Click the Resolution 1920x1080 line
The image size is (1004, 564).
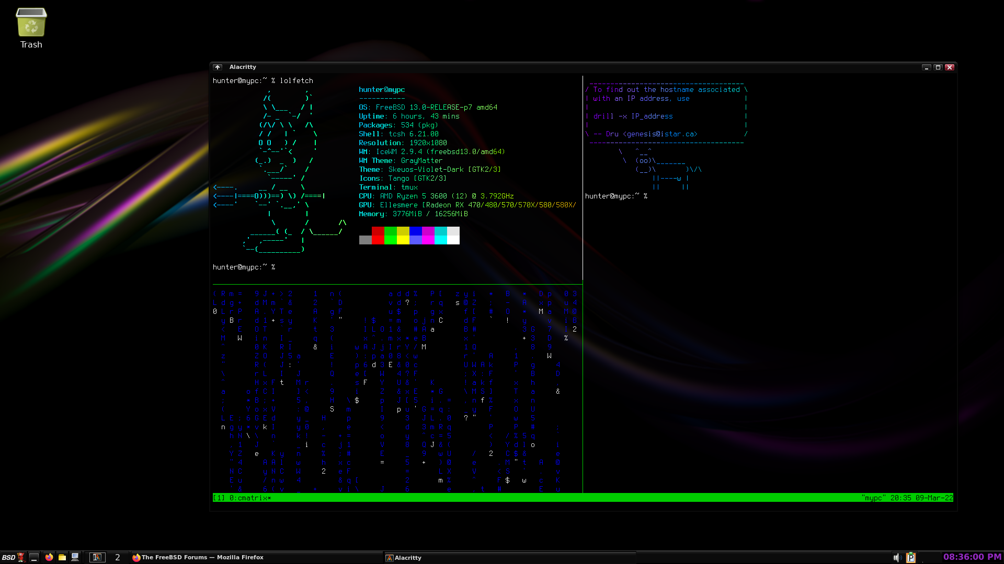(403, 143)
